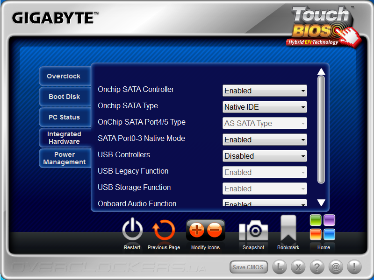Click the Snapshot text label
The height and width of the screenshot is (280, 374).
coord(253,247)
